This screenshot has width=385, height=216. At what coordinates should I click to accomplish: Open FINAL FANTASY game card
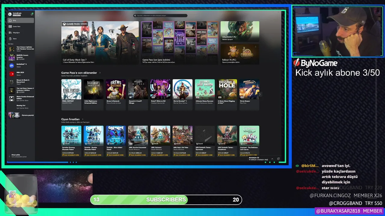[x=71, y=94]
